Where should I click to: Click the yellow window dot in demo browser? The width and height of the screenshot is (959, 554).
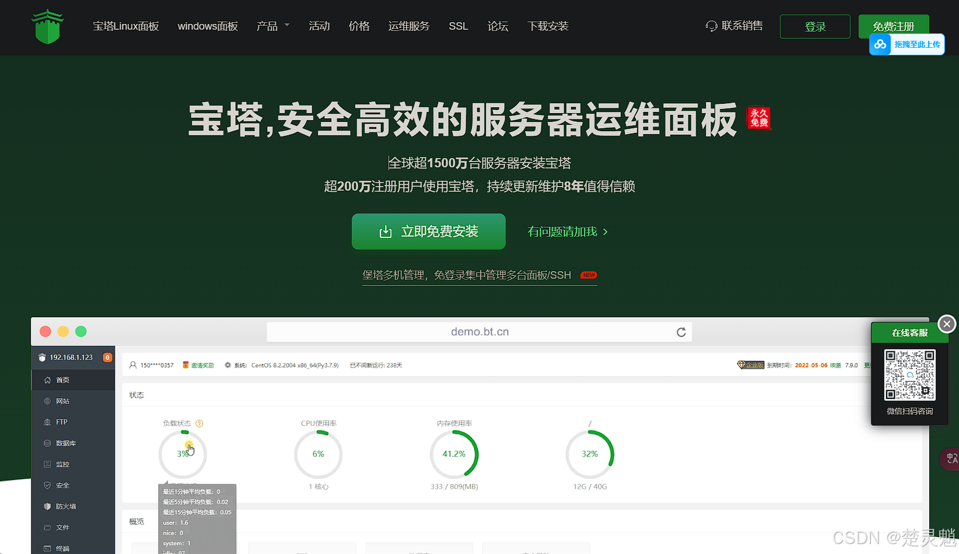(63, 331)
